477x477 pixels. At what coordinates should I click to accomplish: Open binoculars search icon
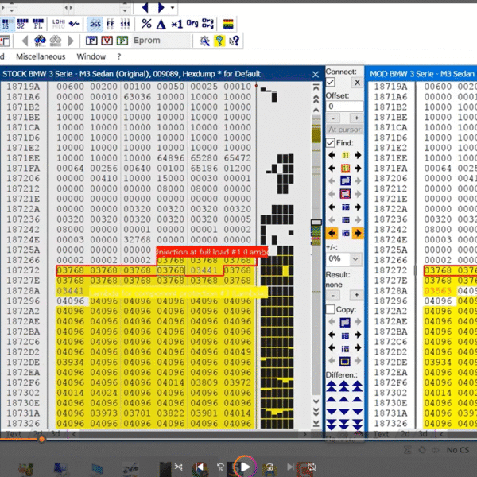point(41,41)
